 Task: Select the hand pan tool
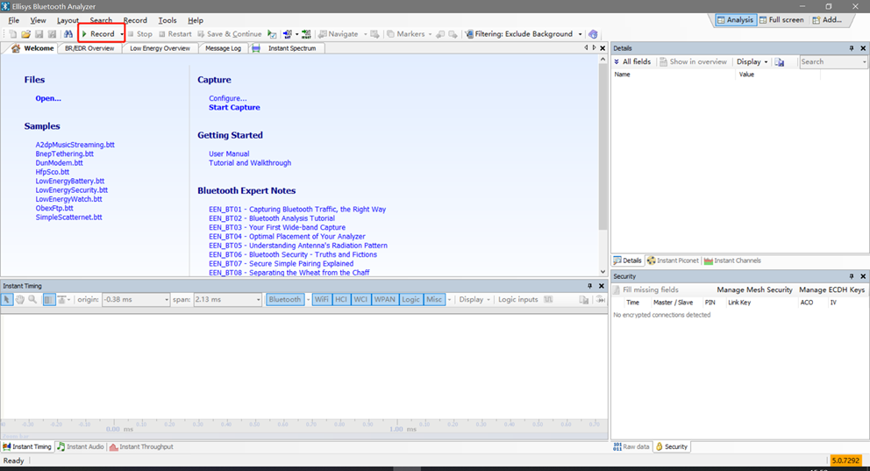19,300
